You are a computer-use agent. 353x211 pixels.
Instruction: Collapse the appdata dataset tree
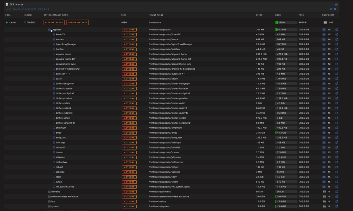tap(51, 31)
